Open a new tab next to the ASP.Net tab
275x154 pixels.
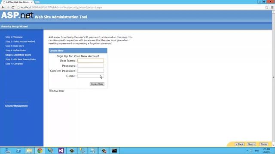pyautogui.click(x=37, y=2)
